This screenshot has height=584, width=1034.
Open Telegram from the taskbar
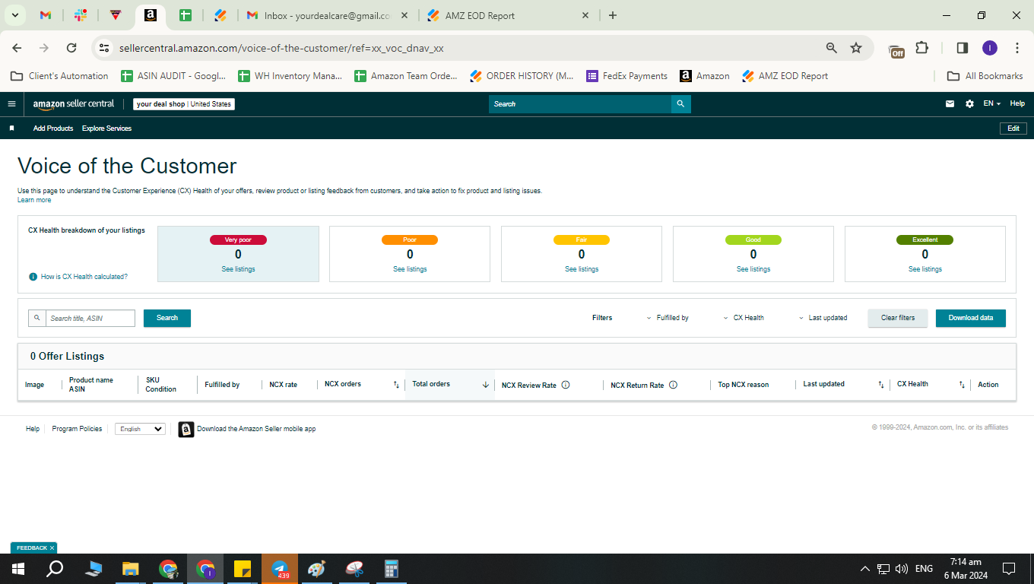[x=280, y=569]
